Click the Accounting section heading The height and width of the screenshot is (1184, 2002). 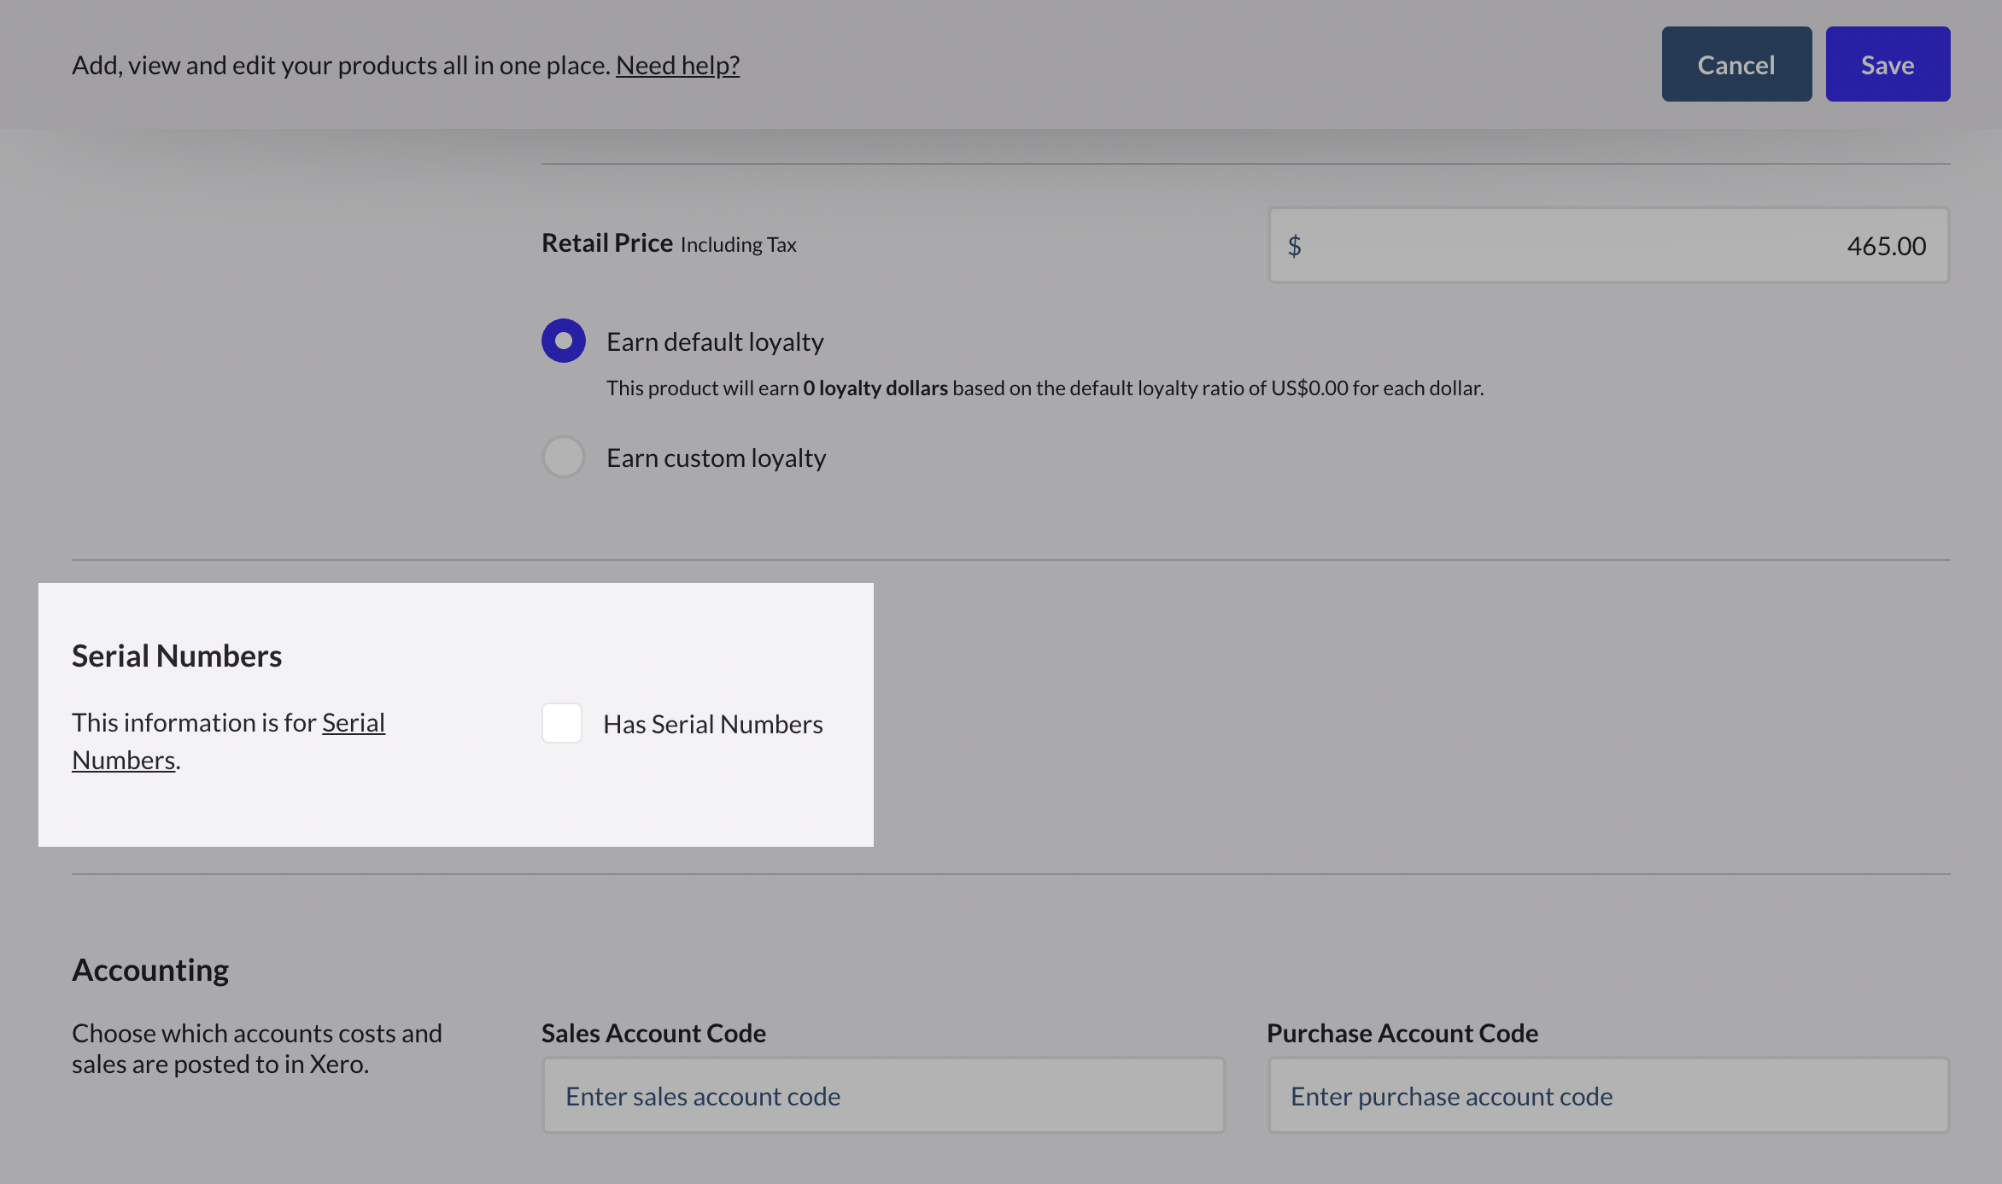pos(150,970)
